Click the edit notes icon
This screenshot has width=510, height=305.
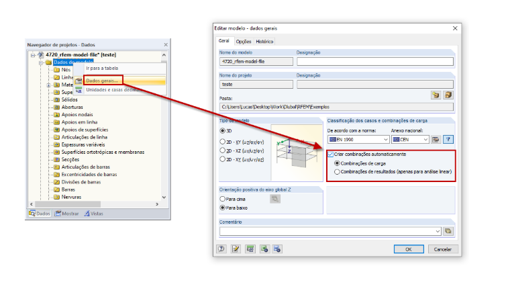pyautogui.click(x=236, y=249)
